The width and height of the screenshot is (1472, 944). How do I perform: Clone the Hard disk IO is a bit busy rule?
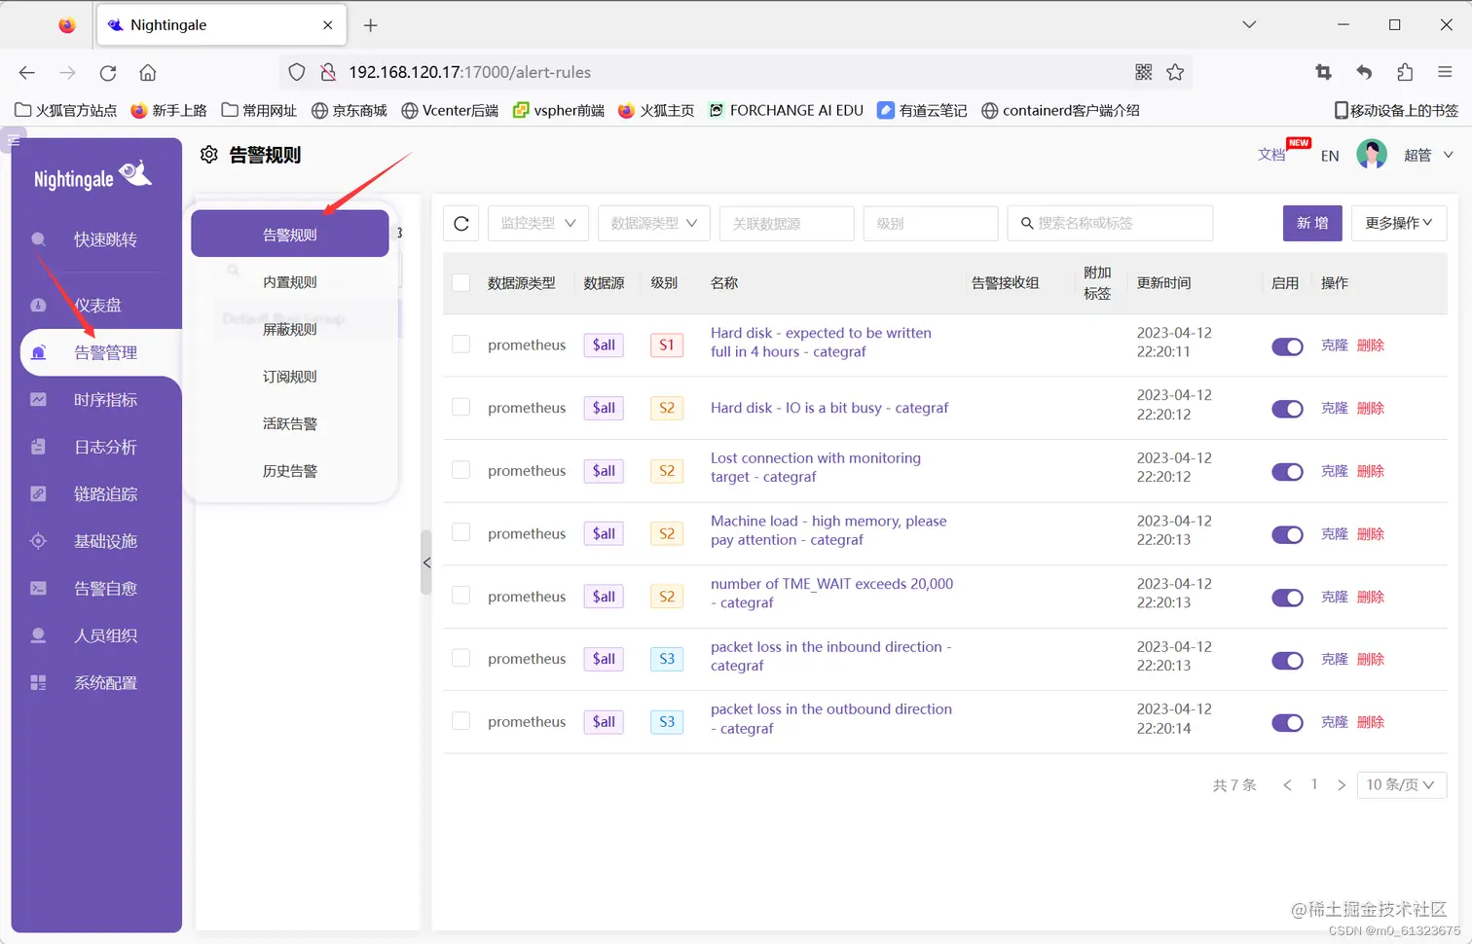coord(1334,408)
